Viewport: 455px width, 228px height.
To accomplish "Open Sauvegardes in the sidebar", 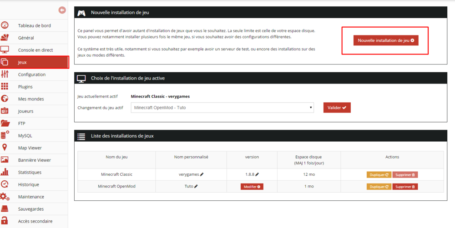I will coord(31,209).
